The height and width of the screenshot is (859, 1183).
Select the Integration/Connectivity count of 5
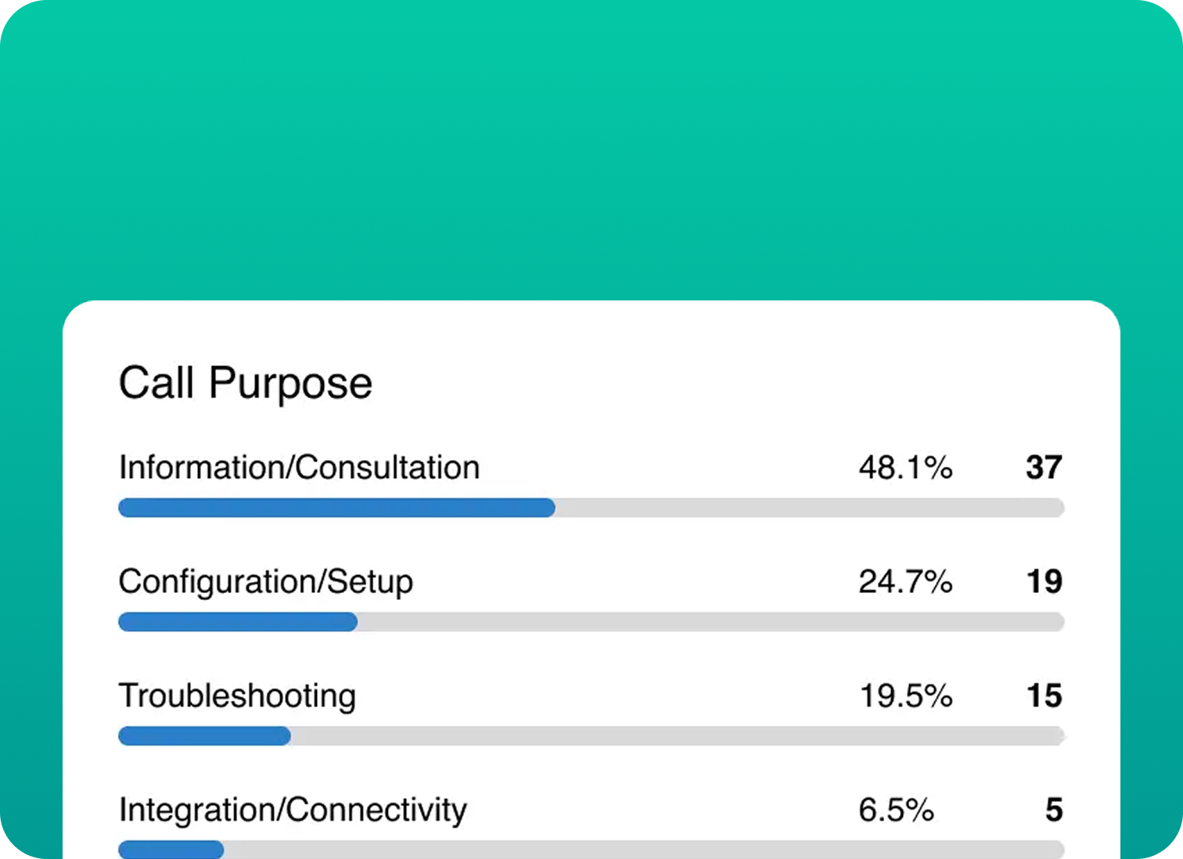[x=1054, y=810]
